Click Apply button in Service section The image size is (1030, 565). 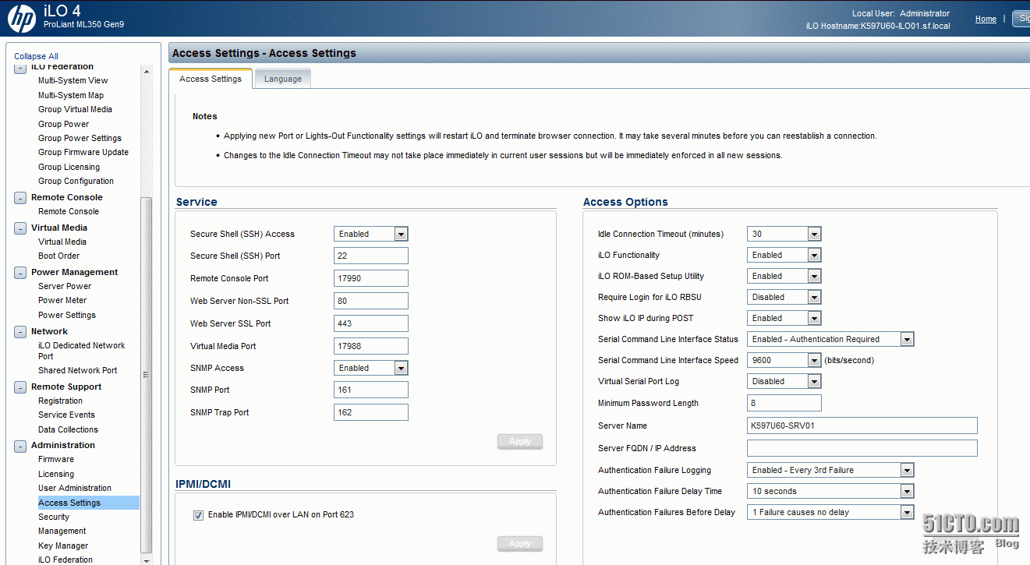[x=520, y=441]
